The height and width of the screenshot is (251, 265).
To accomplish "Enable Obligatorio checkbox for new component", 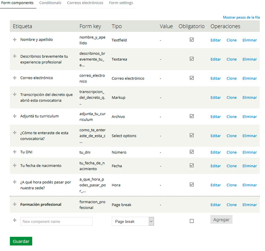I will [192, 221].
